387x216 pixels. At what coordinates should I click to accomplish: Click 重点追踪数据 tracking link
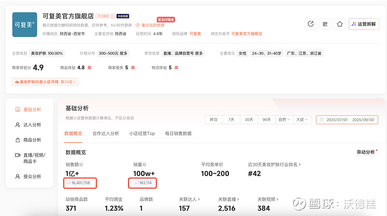pos(150,25)
